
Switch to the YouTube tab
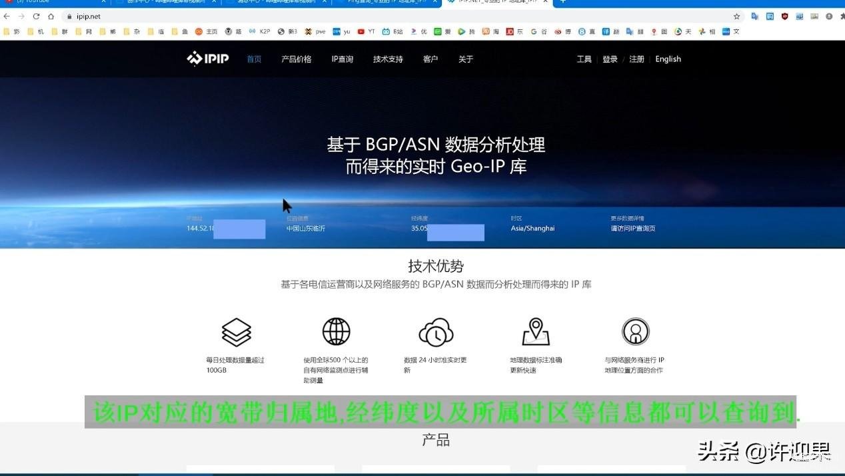[53, 2]
